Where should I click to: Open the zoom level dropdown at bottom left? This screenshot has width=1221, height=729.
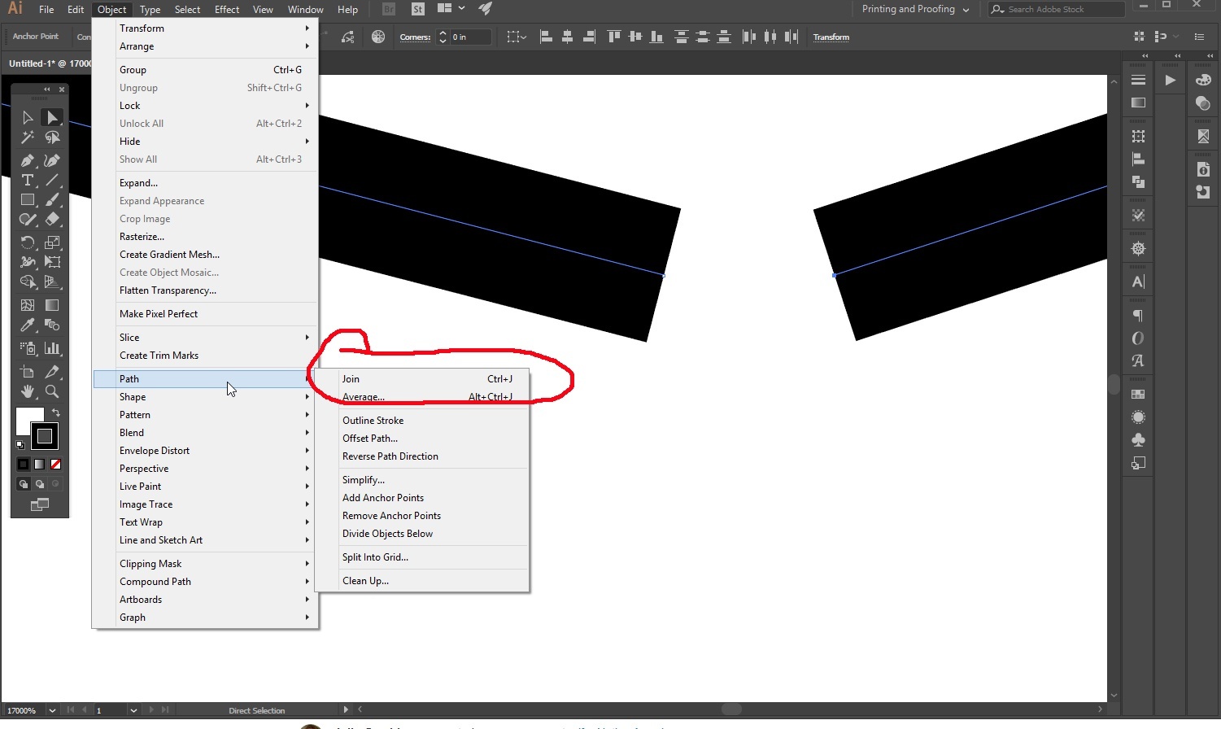(51, 709)
